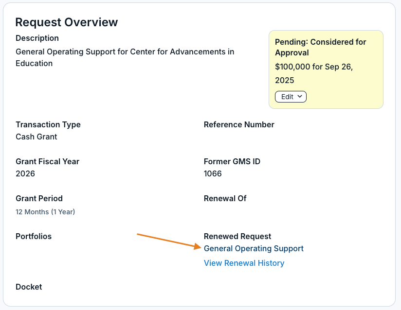Click the Cash Grant transaction type value

36,137
